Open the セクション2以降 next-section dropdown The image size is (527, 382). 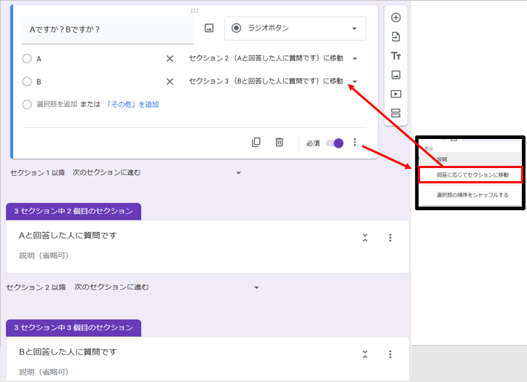pos(167,287)
